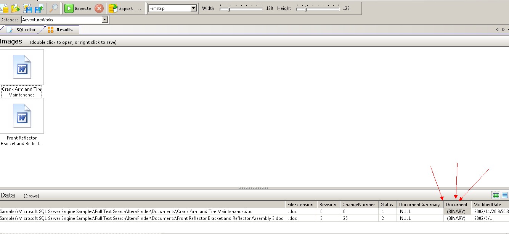Toggle the green grid view mode
509x234 pixels.
(496, 196)
